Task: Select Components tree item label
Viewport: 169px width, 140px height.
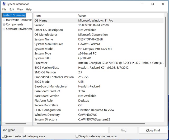Action: 15,24
